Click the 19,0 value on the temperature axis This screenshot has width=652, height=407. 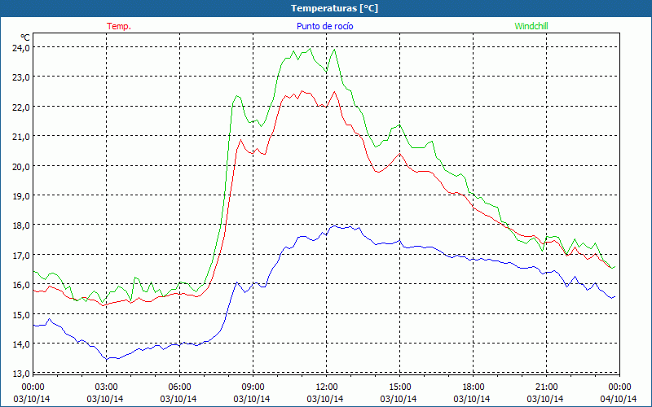[x=21, y=195]
